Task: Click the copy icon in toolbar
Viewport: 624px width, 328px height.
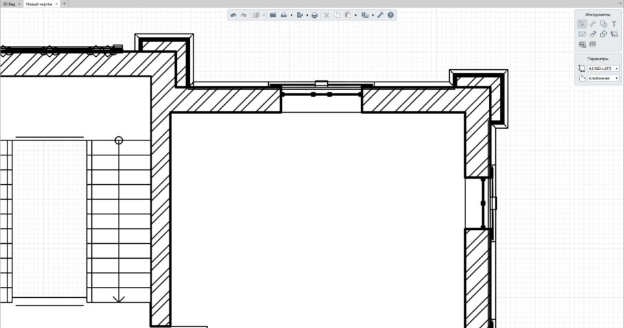Action: (337, 14)
